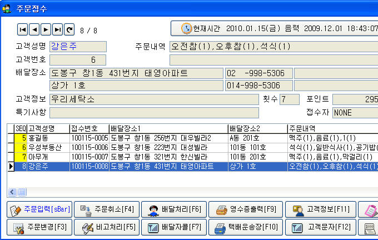Cancel order with 주문취소[F4]
The height and width of the screenshot is (240, 378).
click(107, 209)
